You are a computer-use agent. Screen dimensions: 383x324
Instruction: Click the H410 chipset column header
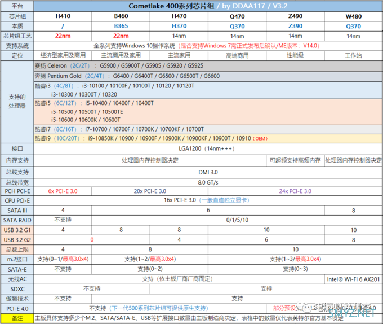[63, 16]
